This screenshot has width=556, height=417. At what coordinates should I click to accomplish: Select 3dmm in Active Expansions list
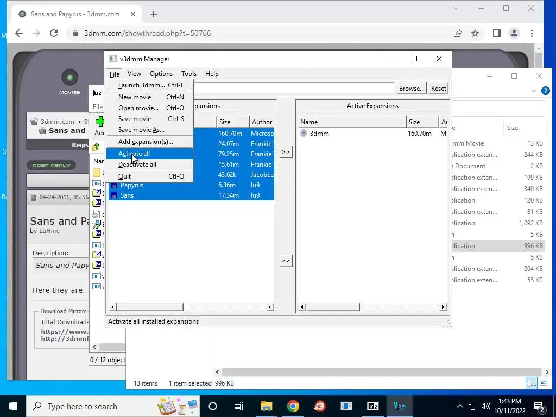click(x=373, y=134)
